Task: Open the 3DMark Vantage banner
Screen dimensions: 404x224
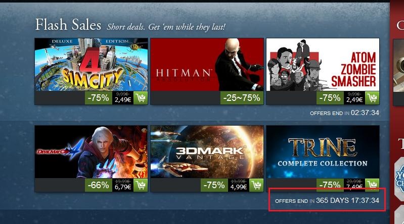Action: 207,152
